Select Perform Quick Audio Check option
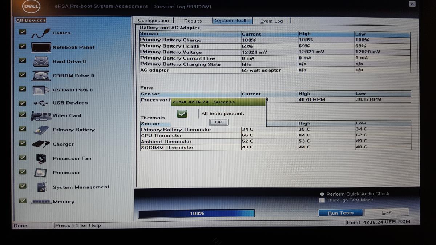 [x=322, y=194]
